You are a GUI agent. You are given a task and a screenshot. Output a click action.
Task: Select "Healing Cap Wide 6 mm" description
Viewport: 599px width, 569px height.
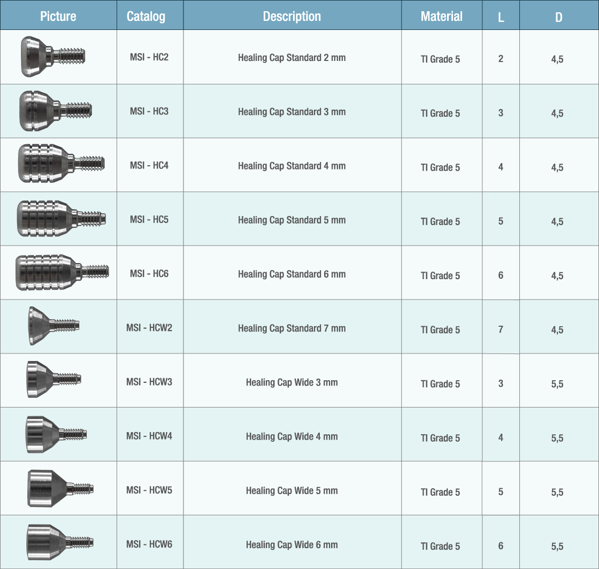coord(292,544)
